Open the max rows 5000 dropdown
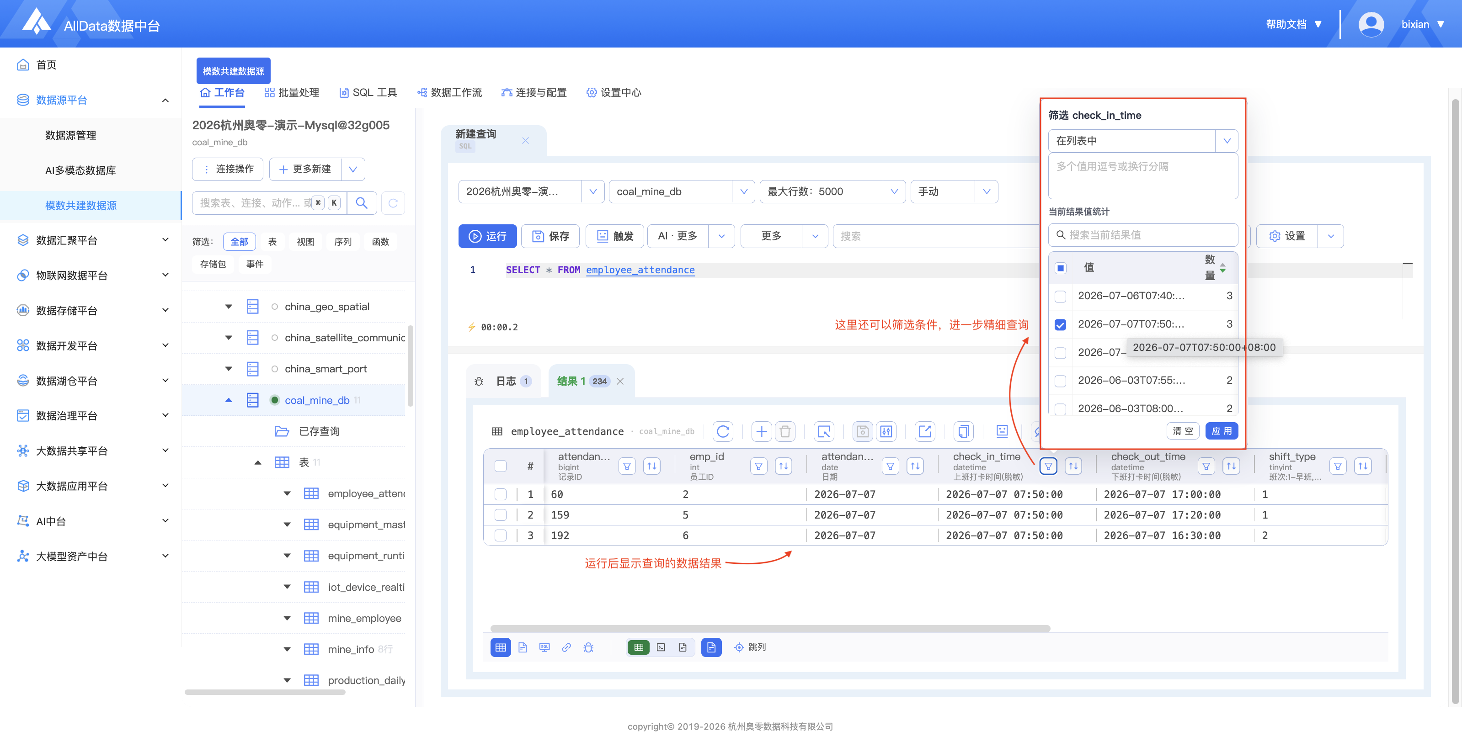 (832, 191)
